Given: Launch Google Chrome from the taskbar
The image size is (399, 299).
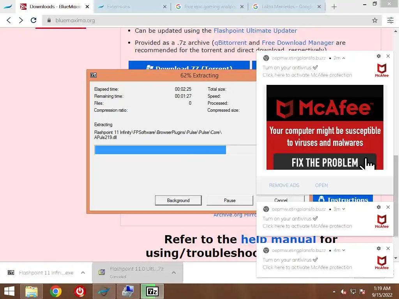Looking at the screenshot, I should pos(56,291).
